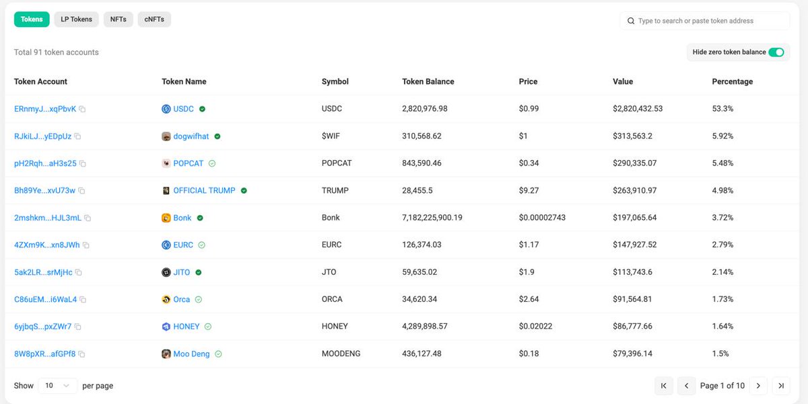Open token account Bh89Ye...xvU73w
The image size is (808, 404).
pyautogui.click(x=44, y=191)
